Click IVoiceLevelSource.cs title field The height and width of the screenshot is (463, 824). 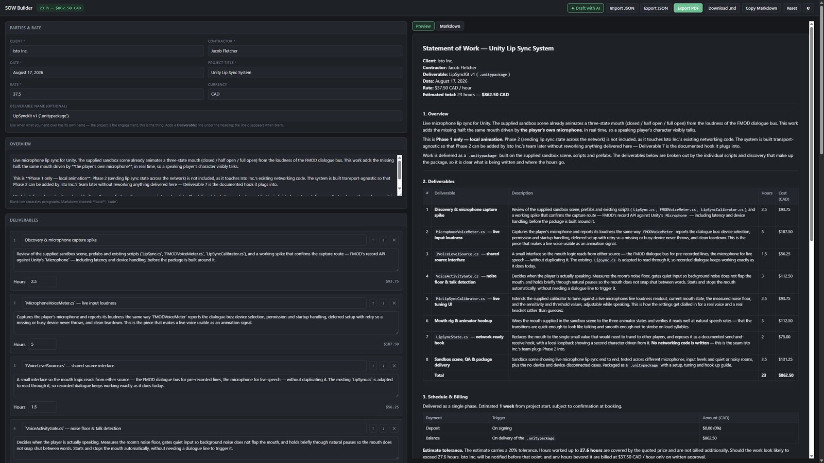tap(194, 366)
